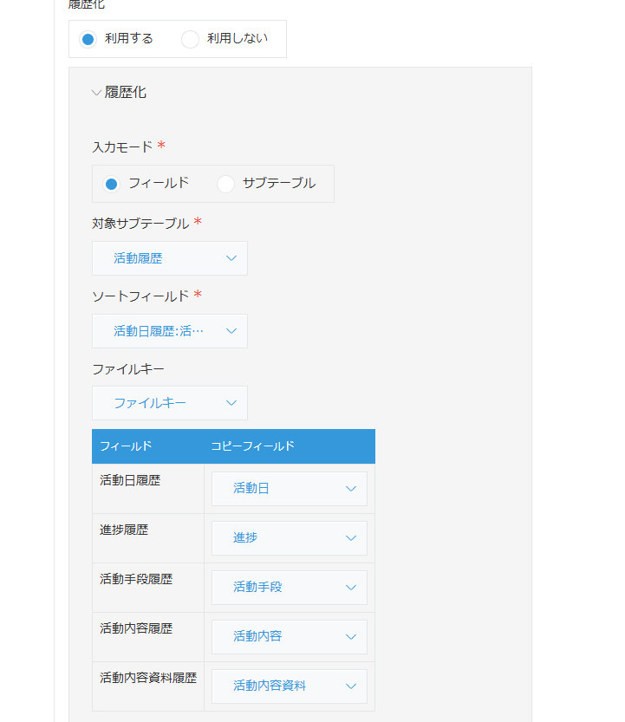Choose フィールド input mode
This screenshot has width=625, height=722.
[111, 184]
